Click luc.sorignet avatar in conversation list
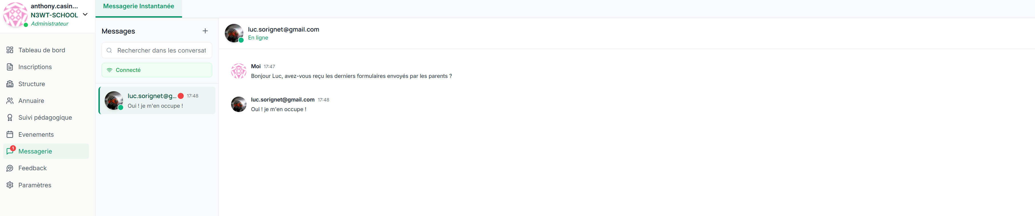Image resolution: width=1035 pixels, height=216 pixels. [114, 100]
